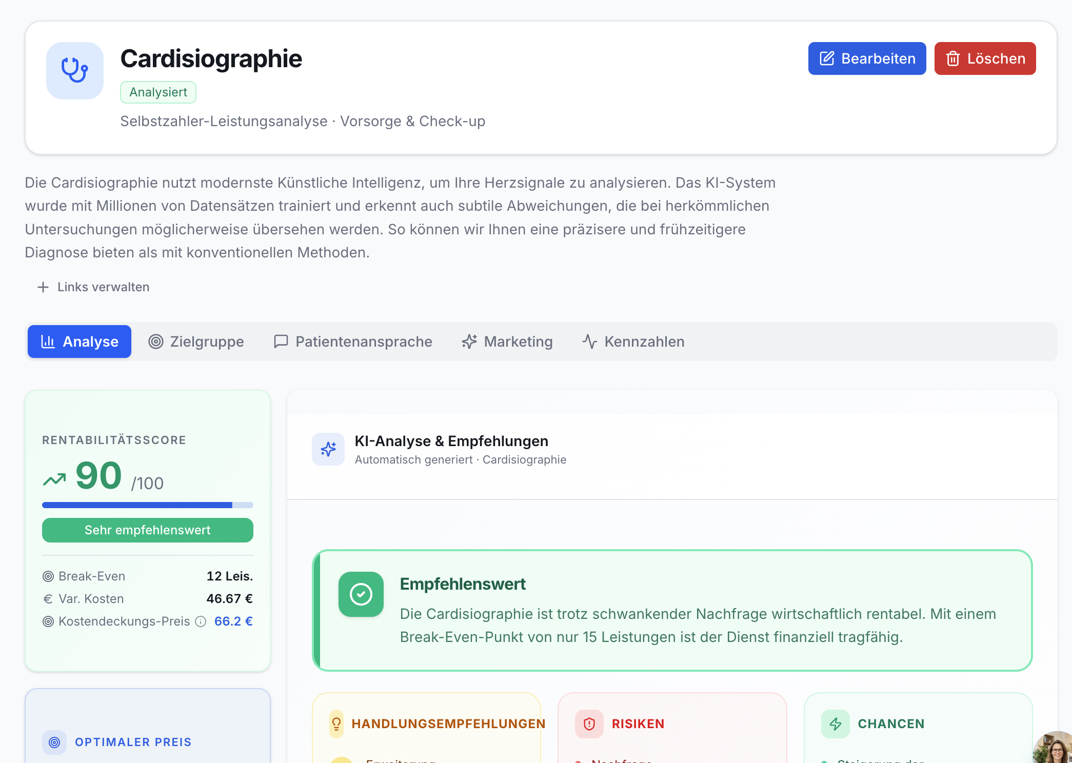
Task: Select the Analyse tab
Action: click(x=80, y=342)
